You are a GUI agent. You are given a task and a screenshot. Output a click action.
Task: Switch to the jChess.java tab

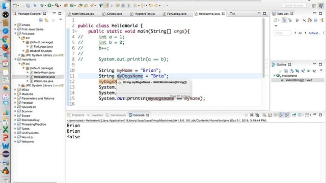coord(114,14)
